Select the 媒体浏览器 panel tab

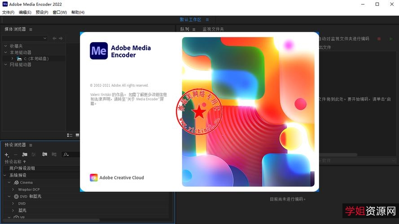(15, 29)
